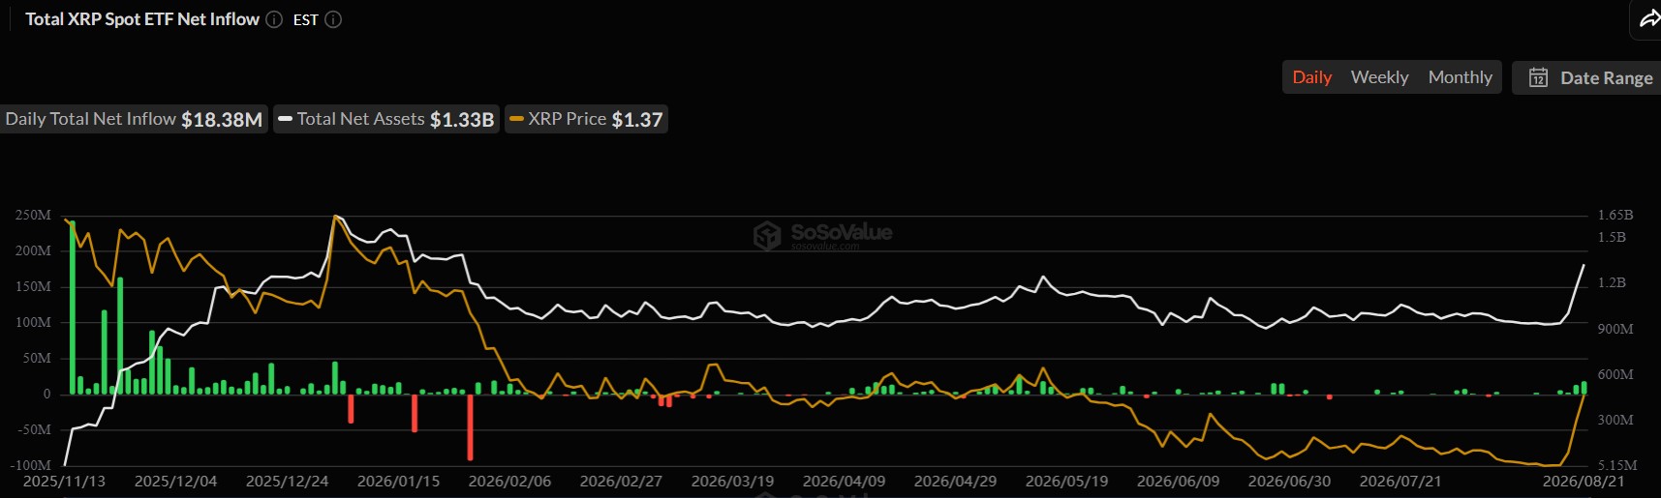Image resolution: width=1661 pixels, height=498 pixels.
Task: Click left axis label -100M
Action: (x=30, y=465)
